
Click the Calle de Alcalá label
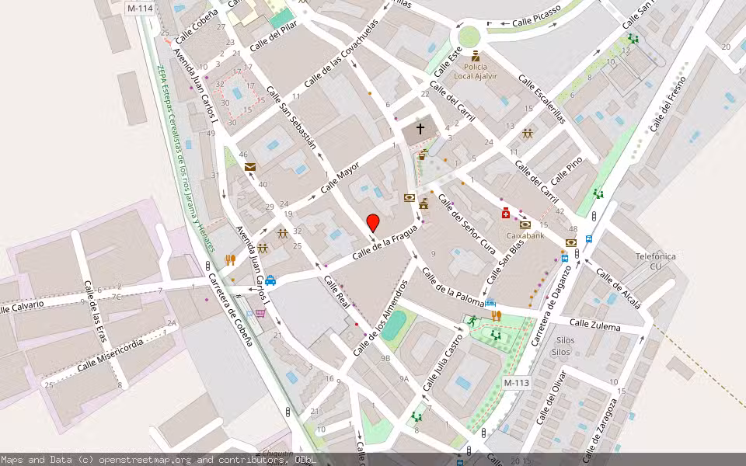pyautogui.click(x=619, y=289)
